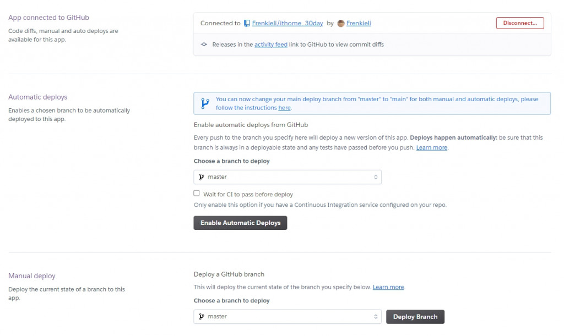
Task: Click the branch icon in the manual deploy selector
Action: [202, 317]
